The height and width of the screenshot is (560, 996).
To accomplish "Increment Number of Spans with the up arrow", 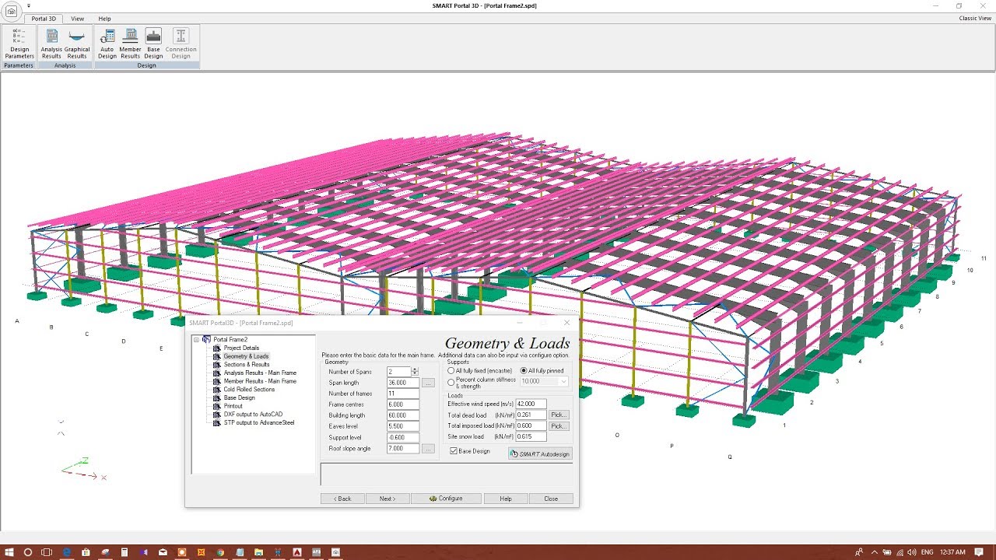I will (x=415, y=369).
